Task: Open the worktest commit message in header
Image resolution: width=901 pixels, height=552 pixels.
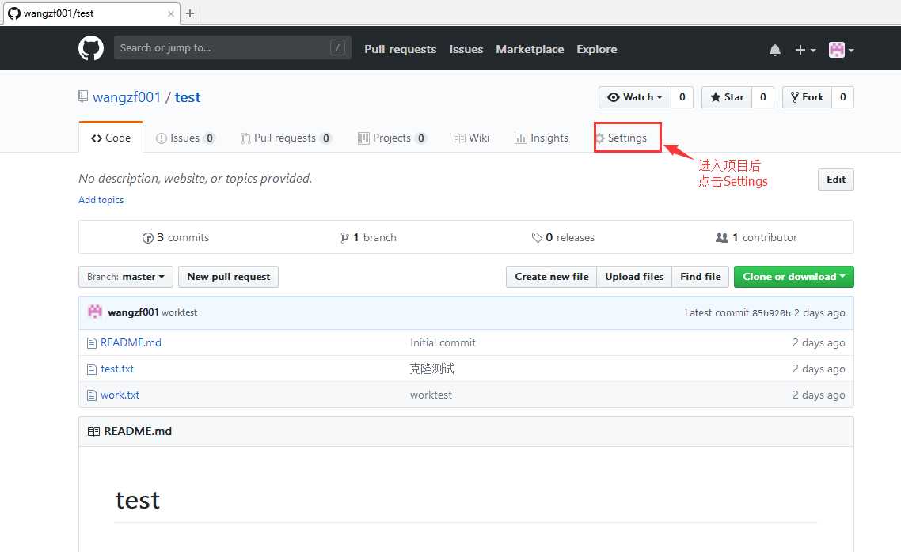Action: tap(179, 312)
